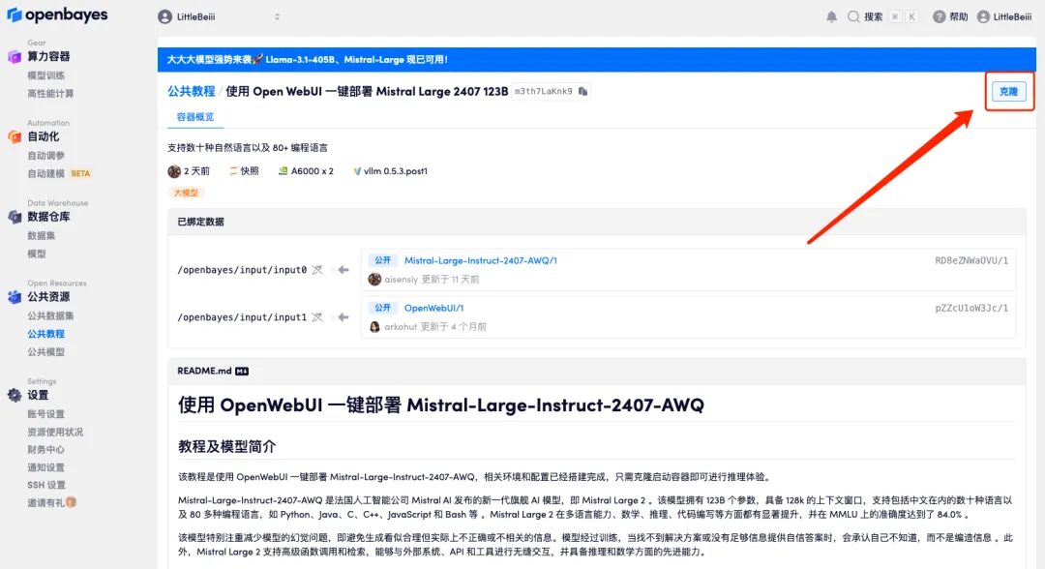Click the unbind icon next to input0 path
1045x569 pixels.
click(x=316, y=269)
